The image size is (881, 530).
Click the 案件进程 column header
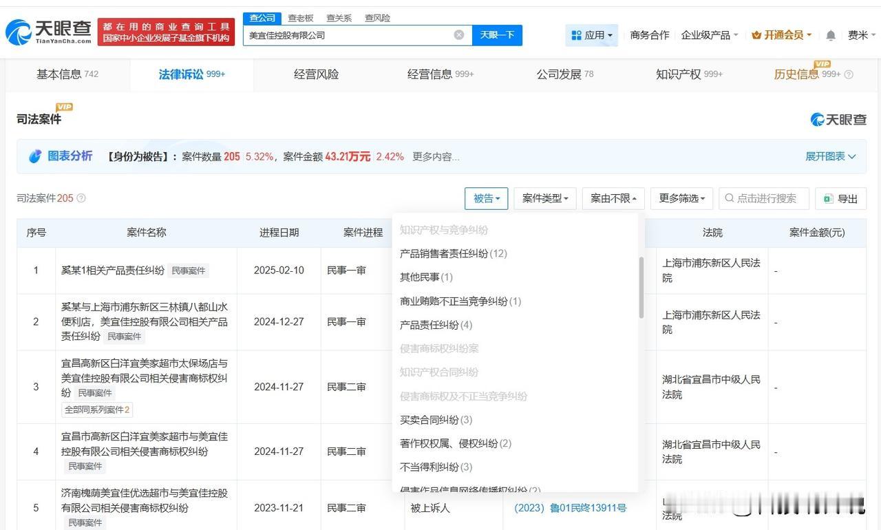point(363,233)
